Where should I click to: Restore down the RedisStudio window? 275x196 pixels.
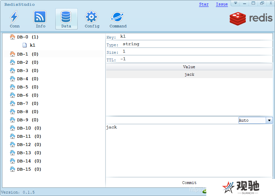(262, 3)
